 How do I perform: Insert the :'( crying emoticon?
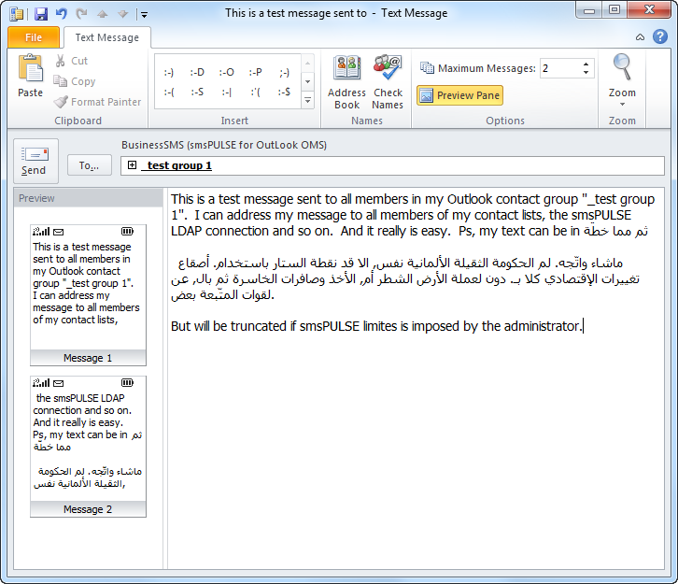tap(256, 93)
